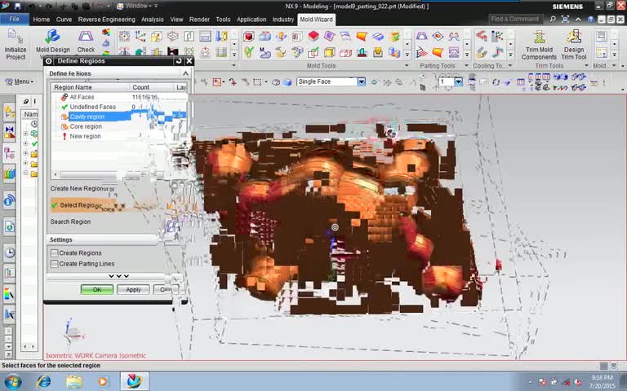Click the Reset icon in Define Regions titlebar
Image resolution: width=627 pixels, height=391 pixels.
tap(179, 61)
